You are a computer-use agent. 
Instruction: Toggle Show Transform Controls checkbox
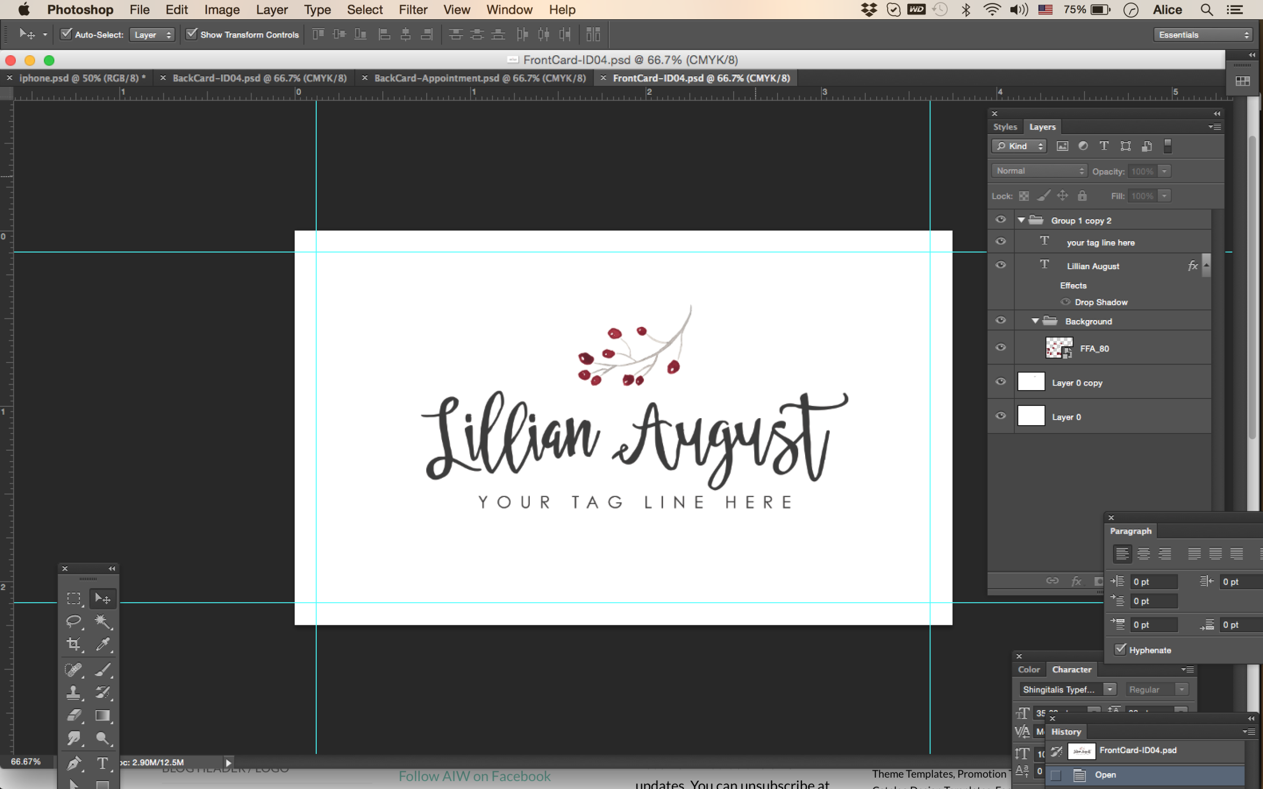pos(191,34)
